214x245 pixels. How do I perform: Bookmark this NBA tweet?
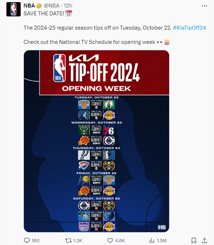(x=194, y=240)
